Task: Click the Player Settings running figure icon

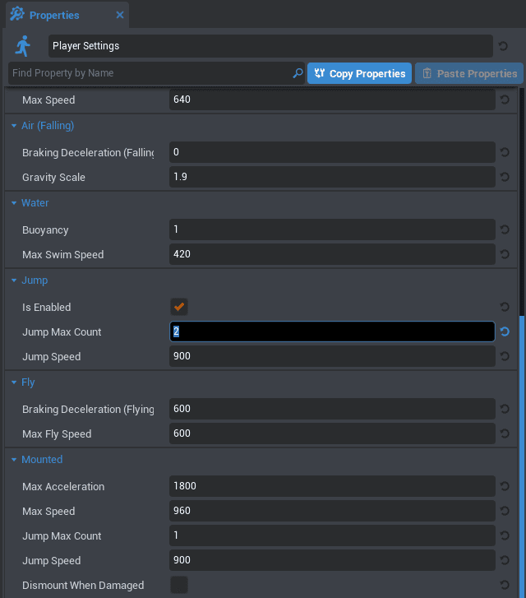Action: click(x=23, y=46)
